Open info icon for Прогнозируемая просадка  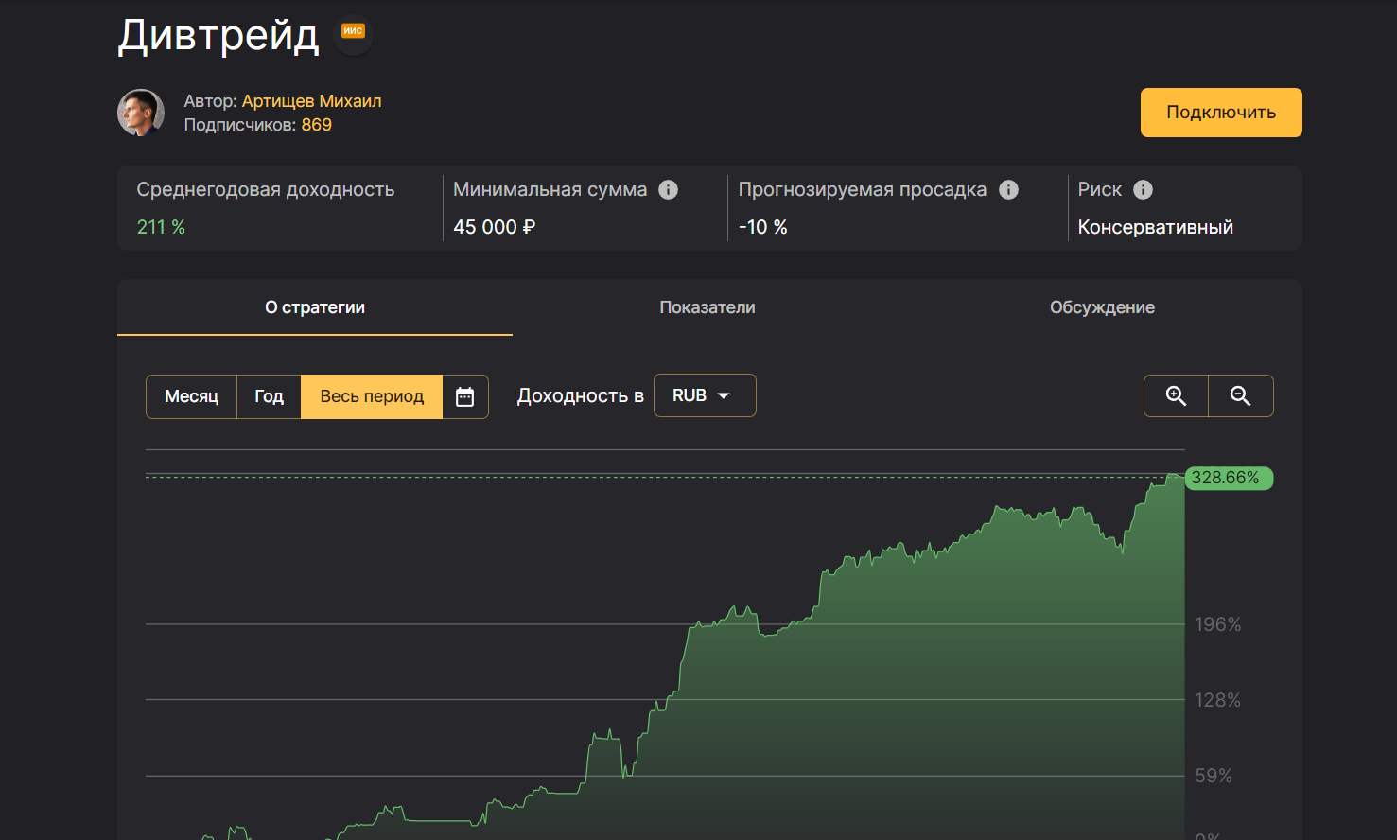(1008, 189)
